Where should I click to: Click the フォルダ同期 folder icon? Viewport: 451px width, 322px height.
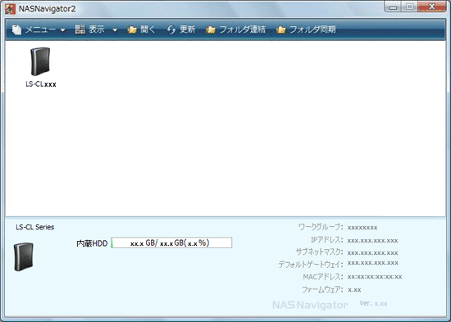pos(280,29)
